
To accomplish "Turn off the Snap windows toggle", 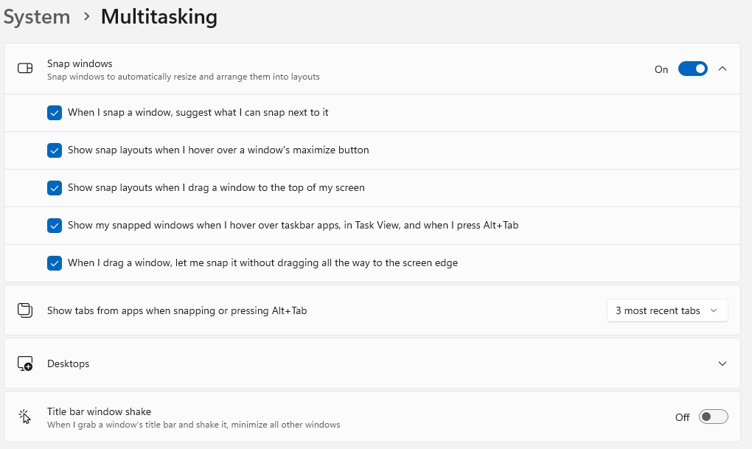I will [692, 69].
